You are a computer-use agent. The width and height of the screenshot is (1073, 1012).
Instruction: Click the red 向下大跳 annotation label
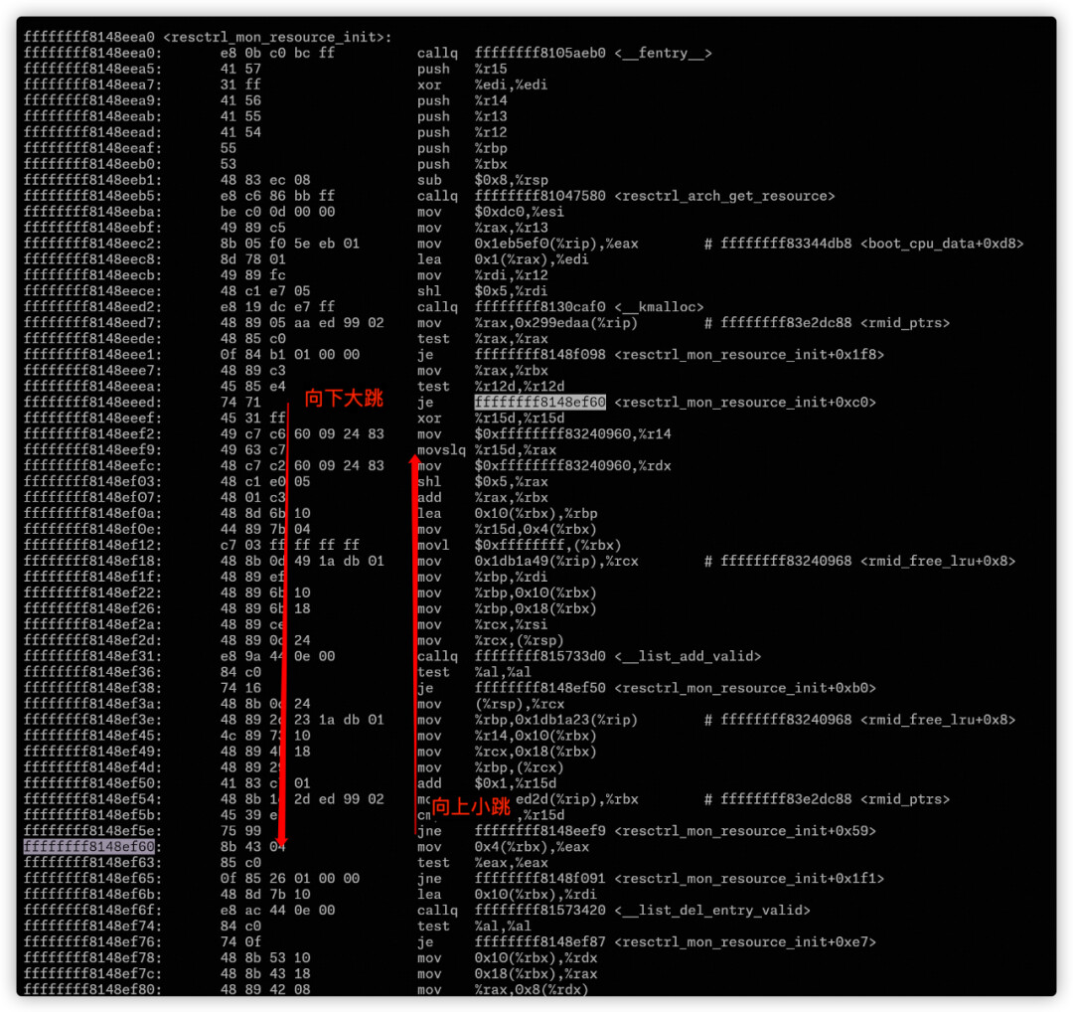[343, 400]
